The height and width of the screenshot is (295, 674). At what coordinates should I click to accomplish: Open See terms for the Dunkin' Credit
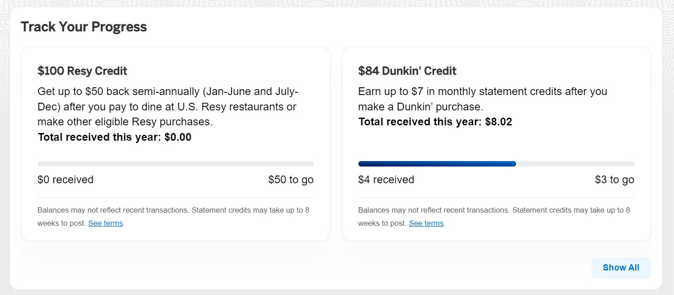(426, 223)
